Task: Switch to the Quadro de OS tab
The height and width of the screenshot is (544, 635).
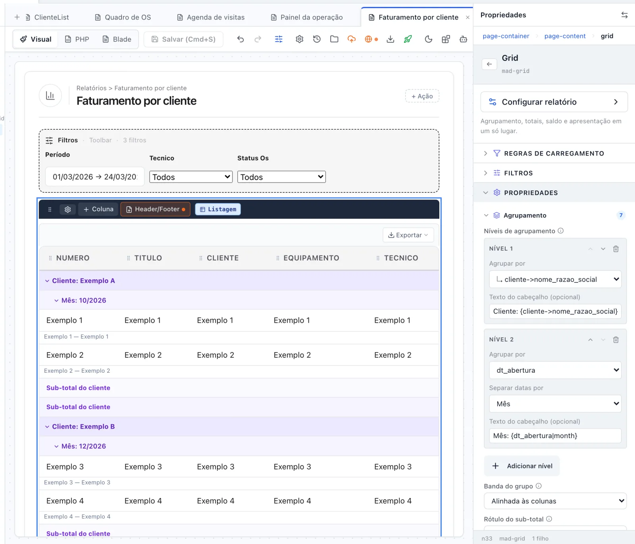Action: (x=123, y=17)
